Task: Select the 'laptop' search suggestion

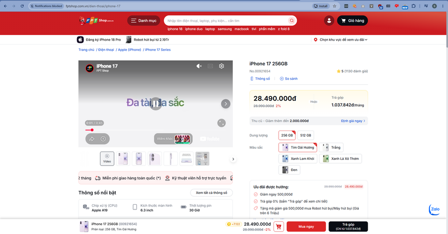Action: coord(210,29)
